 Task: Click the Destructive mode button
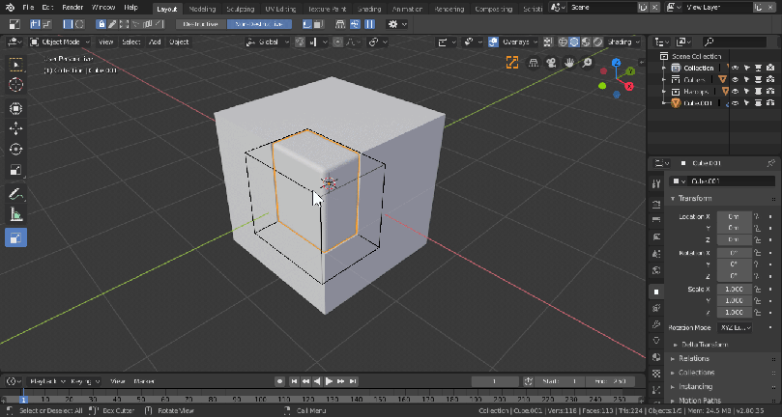200,24
